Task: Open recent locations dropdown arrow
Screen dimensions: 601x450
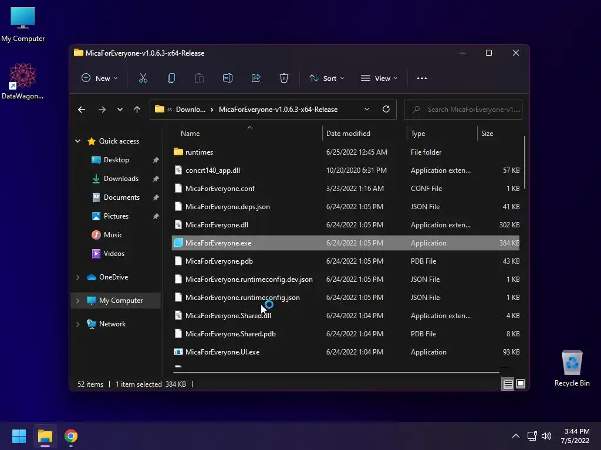Action: pos(120,110)
